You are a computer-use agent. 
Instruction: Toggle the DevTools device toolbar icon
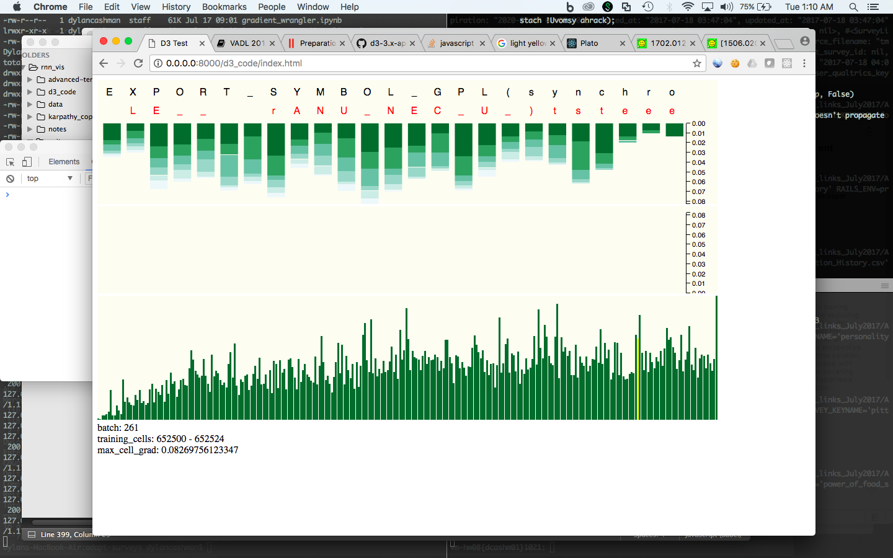click(x=27, y=162)
